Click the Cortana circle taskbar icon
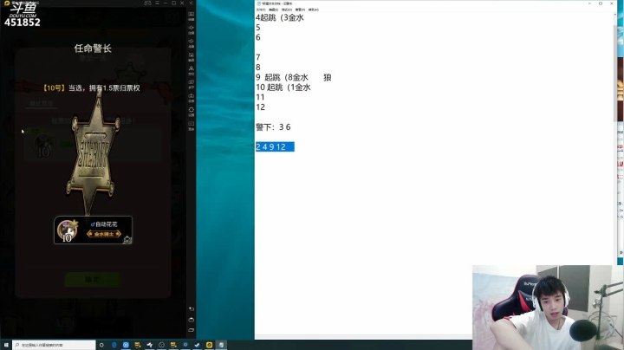This screenshot has width=624, height=350. click(x=101, y=345)
